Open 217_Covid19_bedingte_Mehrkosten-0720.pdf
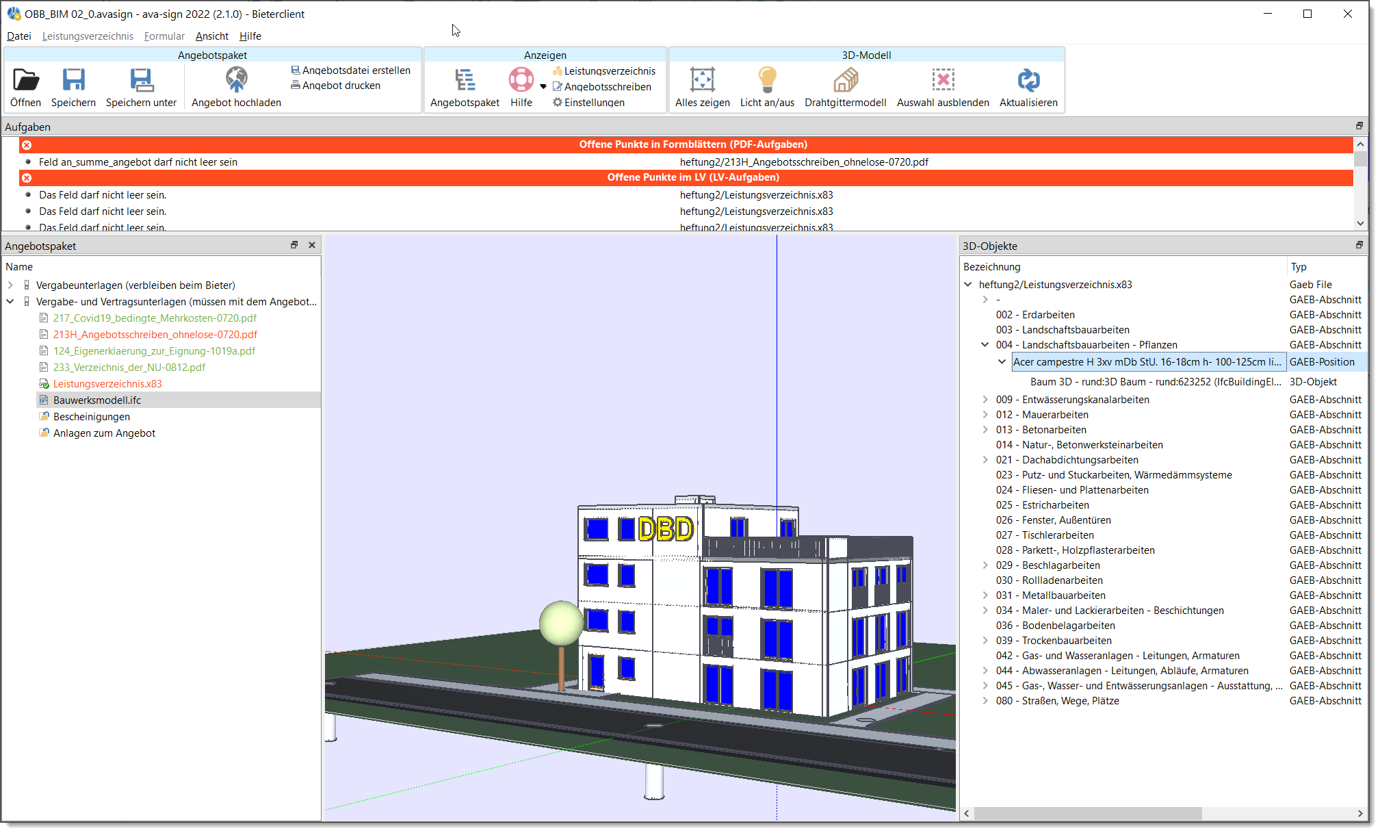The width and height of the screenshot is (1380, 833). (x=155, y=318)
